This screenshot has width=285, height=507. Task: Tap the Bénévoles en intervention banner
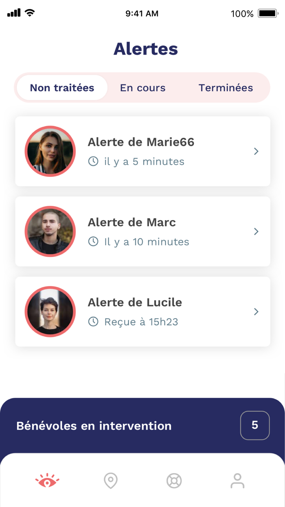(x=93, y=425)
